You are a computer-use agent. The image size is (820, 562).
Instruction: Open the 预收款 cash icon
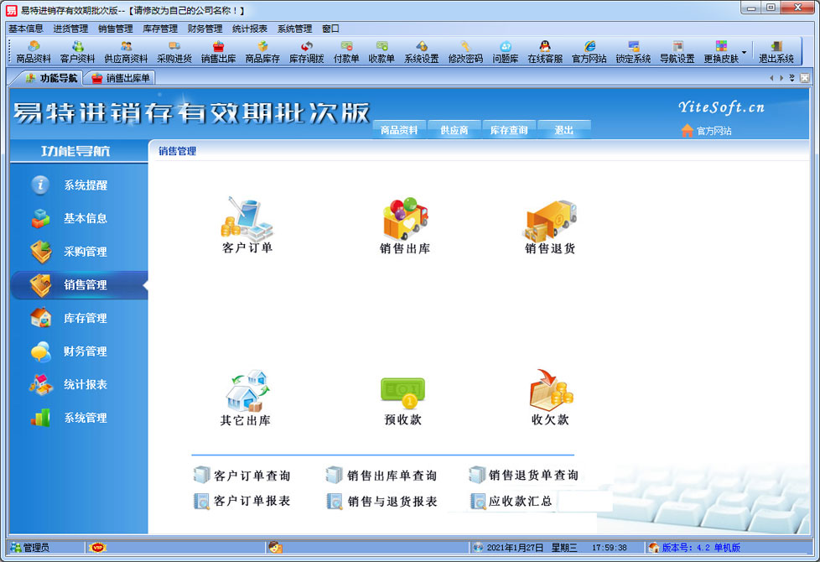pyautogui.click(x=402, y=393)
